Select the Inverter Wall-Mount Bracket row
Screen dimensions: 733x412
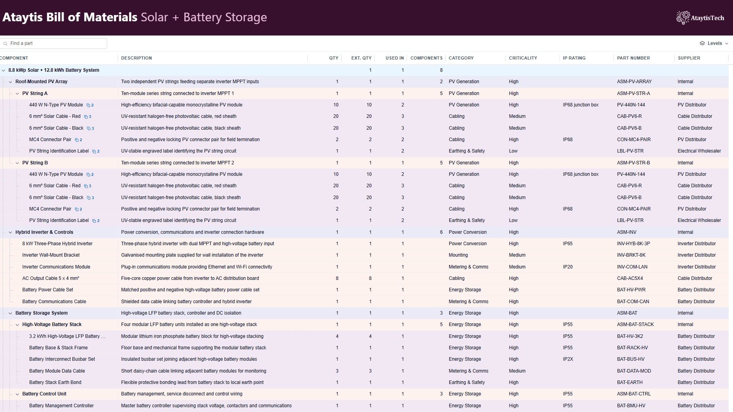(364, 255)
